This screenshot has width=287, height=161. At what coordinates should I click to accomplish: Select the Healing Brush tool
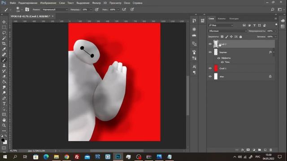(x=4, y=55)
